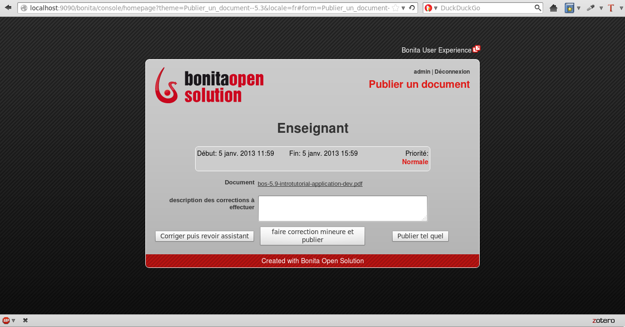Click the 'Enseignant' title heading

pos(313,128)
